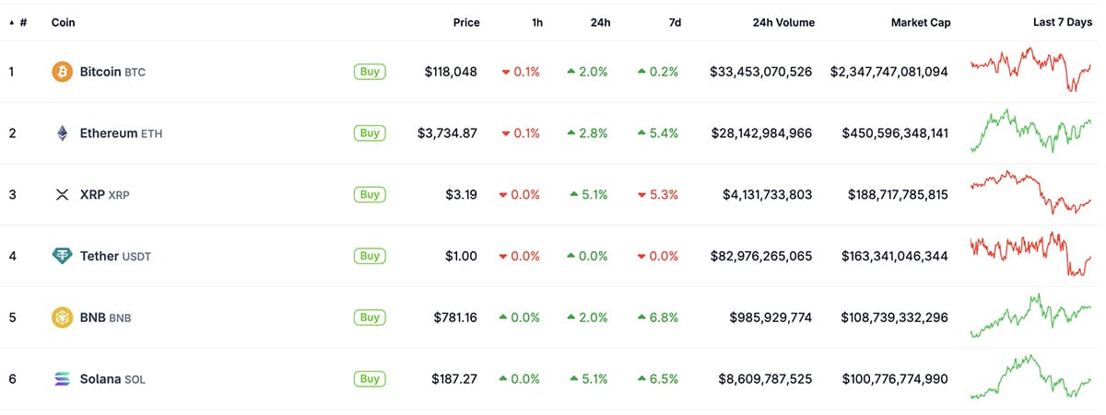
Task: Click the XRP logo icon
Action: point(62,194)
